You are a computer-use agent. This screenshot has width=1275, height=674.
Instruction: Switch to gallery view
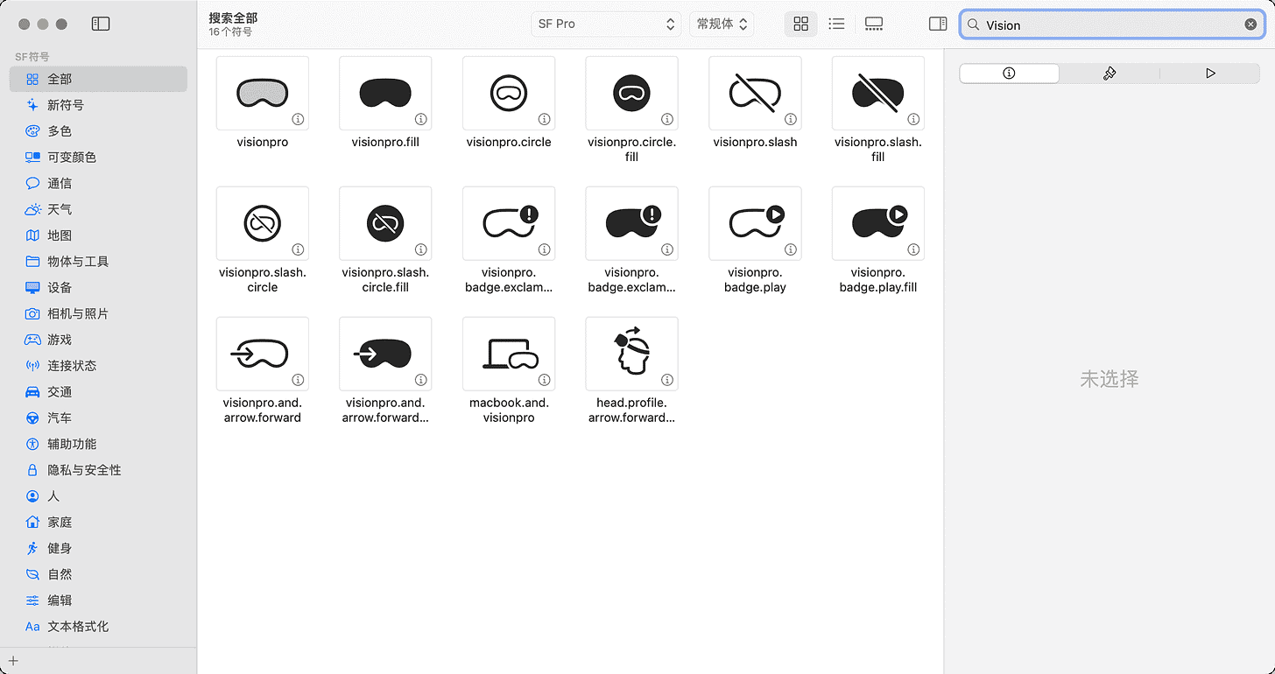pyautogui.click(x=873, y=24)
